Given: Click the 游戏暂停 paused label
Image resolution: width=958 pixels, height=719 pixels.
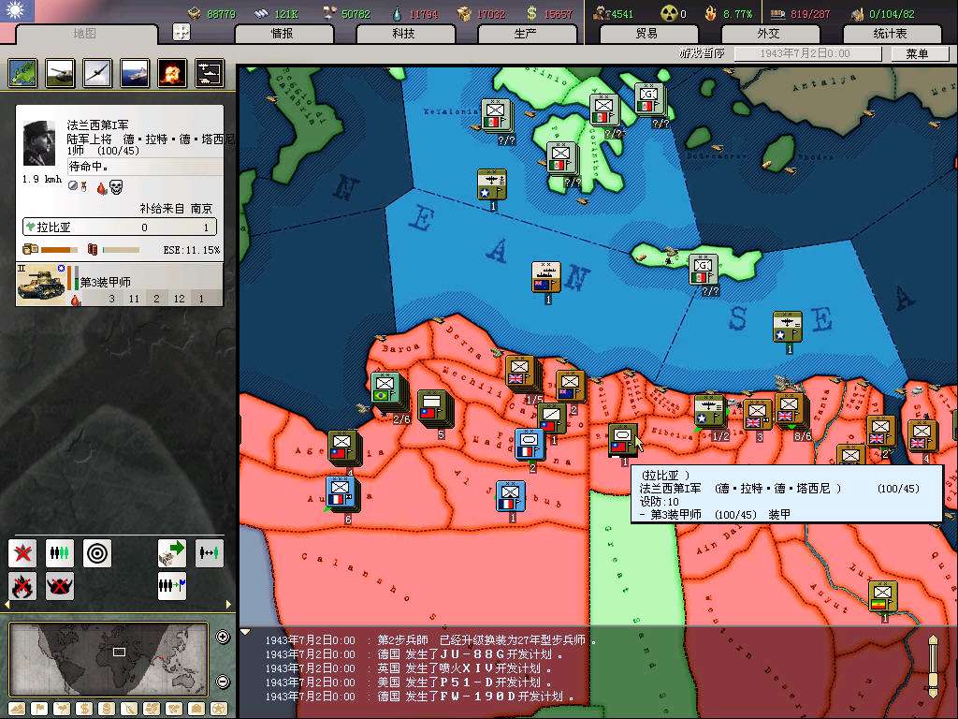Looking at the screenshot, I should pyautogui.click(x=702, y=53).
